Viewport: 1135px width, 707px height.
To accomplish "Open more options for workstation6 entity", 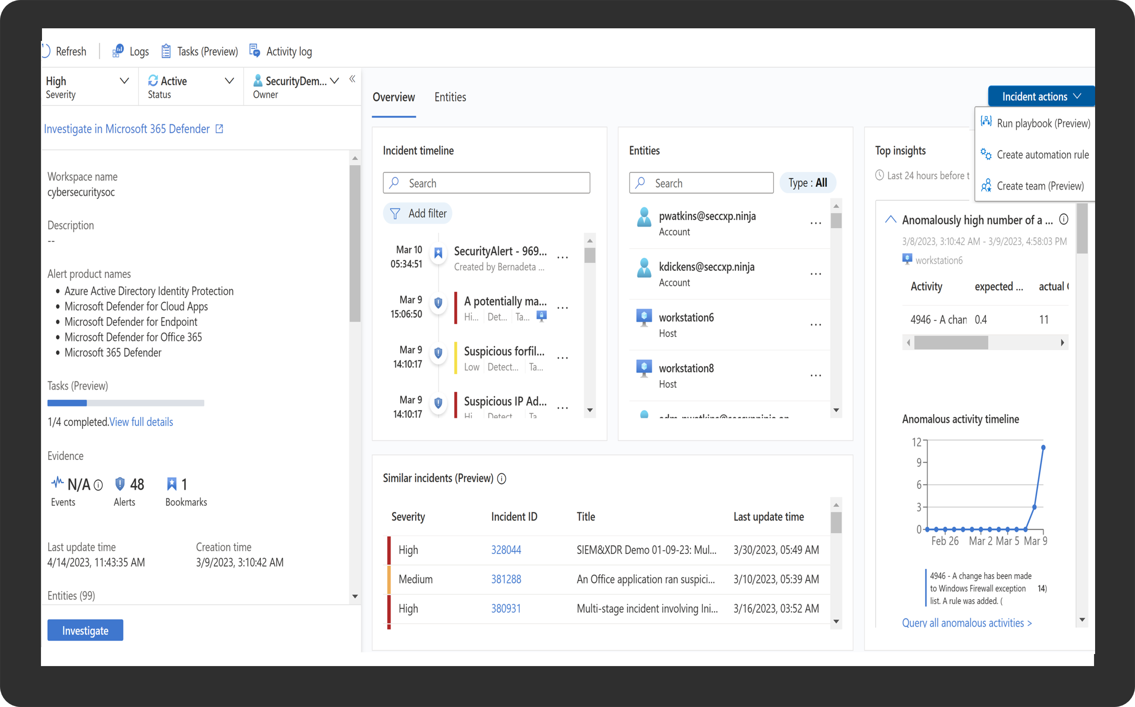I will pyautogui.click(x=815, y=325).
